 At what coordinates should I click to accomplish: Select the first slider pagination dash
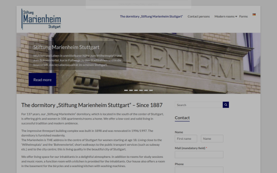(x=126, y=90)
